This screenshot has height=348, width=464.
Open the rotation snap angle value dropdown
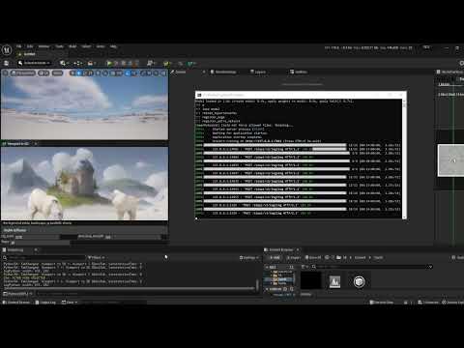click(x=134, y=73)
